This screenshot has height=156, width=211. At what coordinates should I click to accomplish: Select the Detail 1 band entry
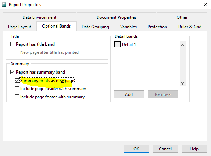point(129,44)
